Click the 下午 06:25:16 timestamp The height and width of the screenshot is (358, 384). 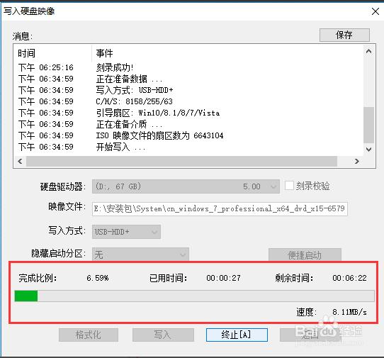(x=46, y=67)
